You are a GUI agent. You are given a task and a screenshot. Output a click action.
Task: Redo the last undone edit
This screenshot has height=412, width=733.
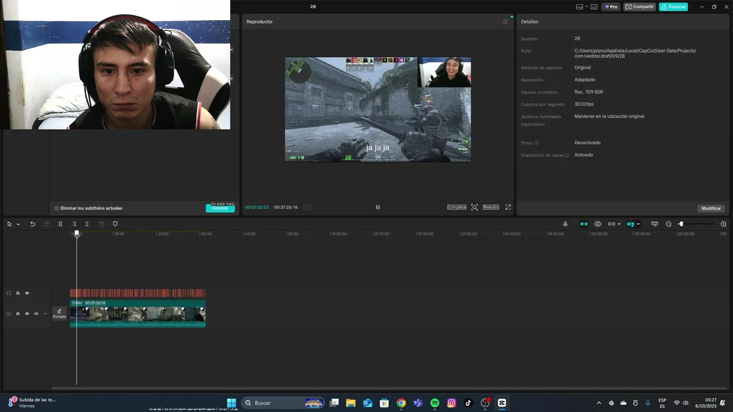click(x=46, y=224)
